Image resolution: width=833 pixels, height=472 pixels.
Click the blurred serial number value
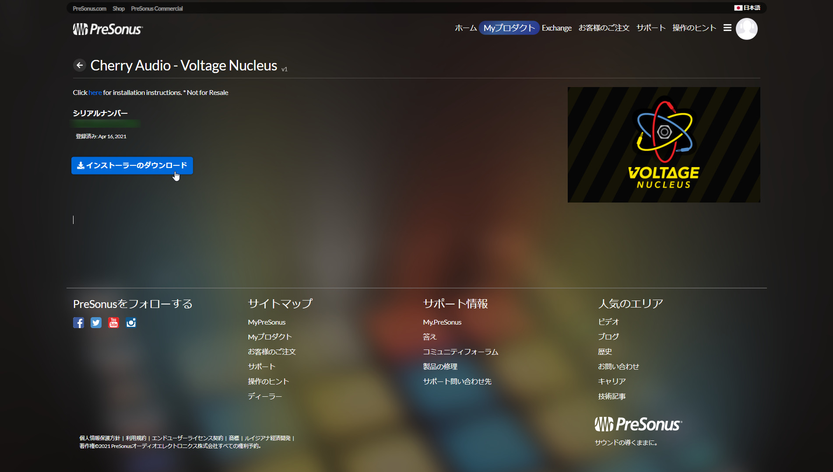pos(106,124)
